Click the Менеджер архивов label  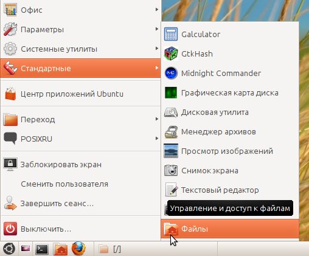tap(218, 132)
